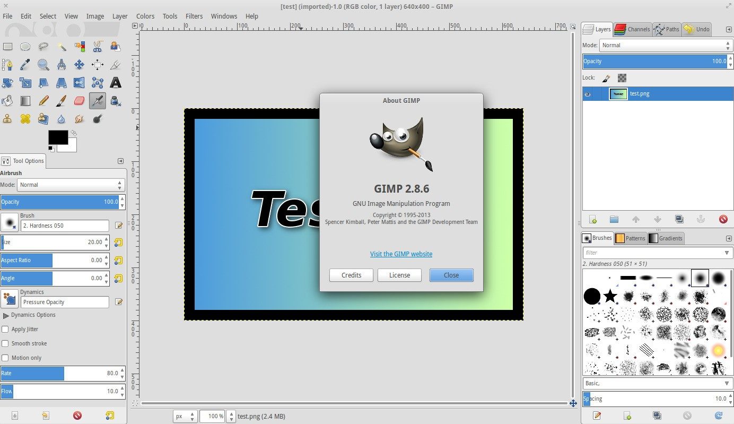Select the Ellipse Select tool
The width and height of the screenshot is (734, 424).
[x=25, y=47]
